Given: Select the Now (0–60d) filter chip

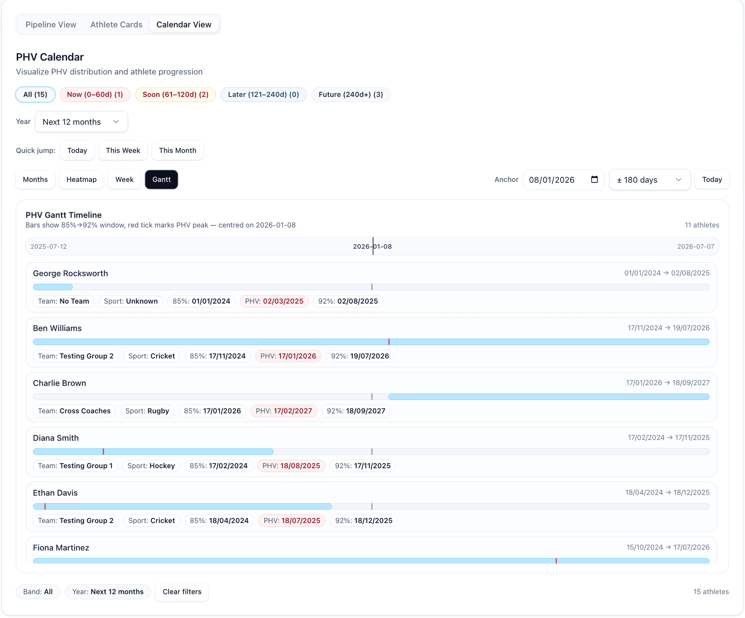Looking at the screenshot, I should [x=95, y=95].
